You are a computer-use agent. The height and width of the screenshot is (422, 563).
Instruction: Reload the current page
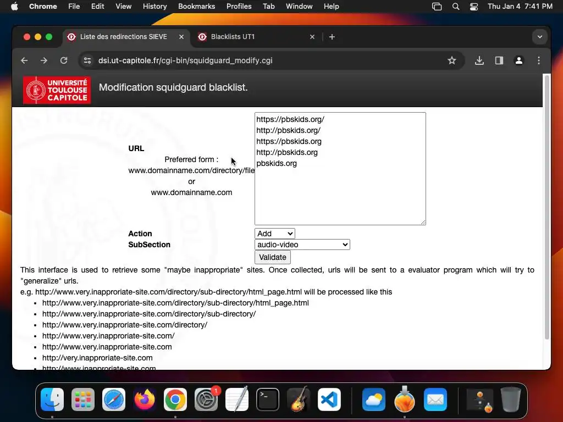tap(64, 60)
